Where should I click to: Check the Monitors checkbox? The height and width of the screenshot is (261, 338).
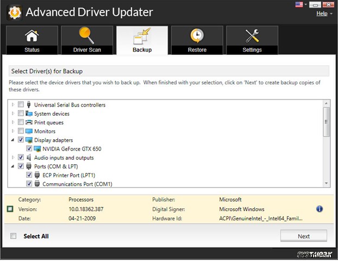[21, 131]
